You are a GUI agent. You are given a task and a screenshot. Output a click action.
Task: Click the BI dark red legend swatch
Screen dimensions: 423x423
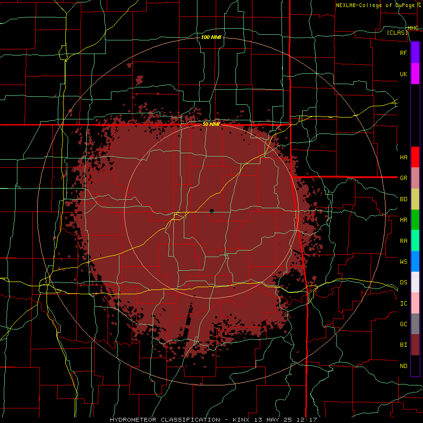(415, 345)
